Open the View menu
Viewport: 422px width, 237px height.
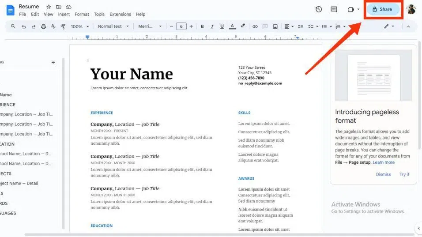point(49,14)
